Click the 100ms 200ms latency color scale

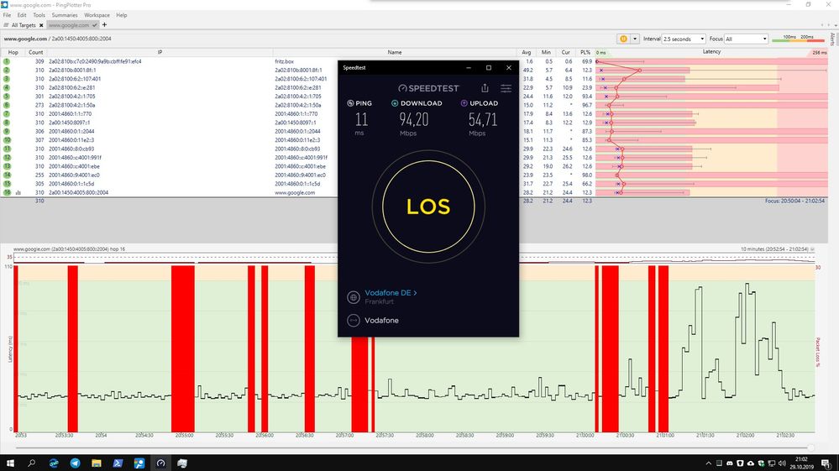798,39
